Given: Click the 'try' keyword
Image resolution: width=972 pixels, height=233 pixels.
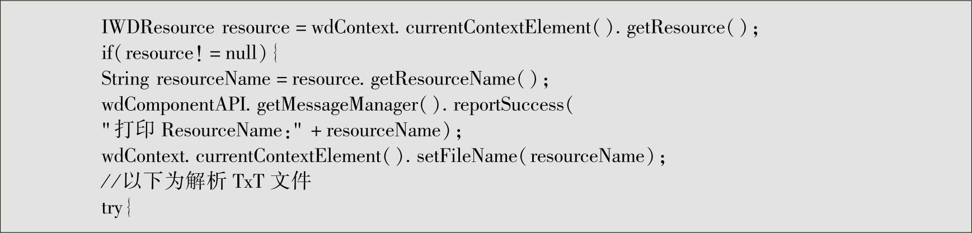Looking at the screenshot, I should (111, 207).
